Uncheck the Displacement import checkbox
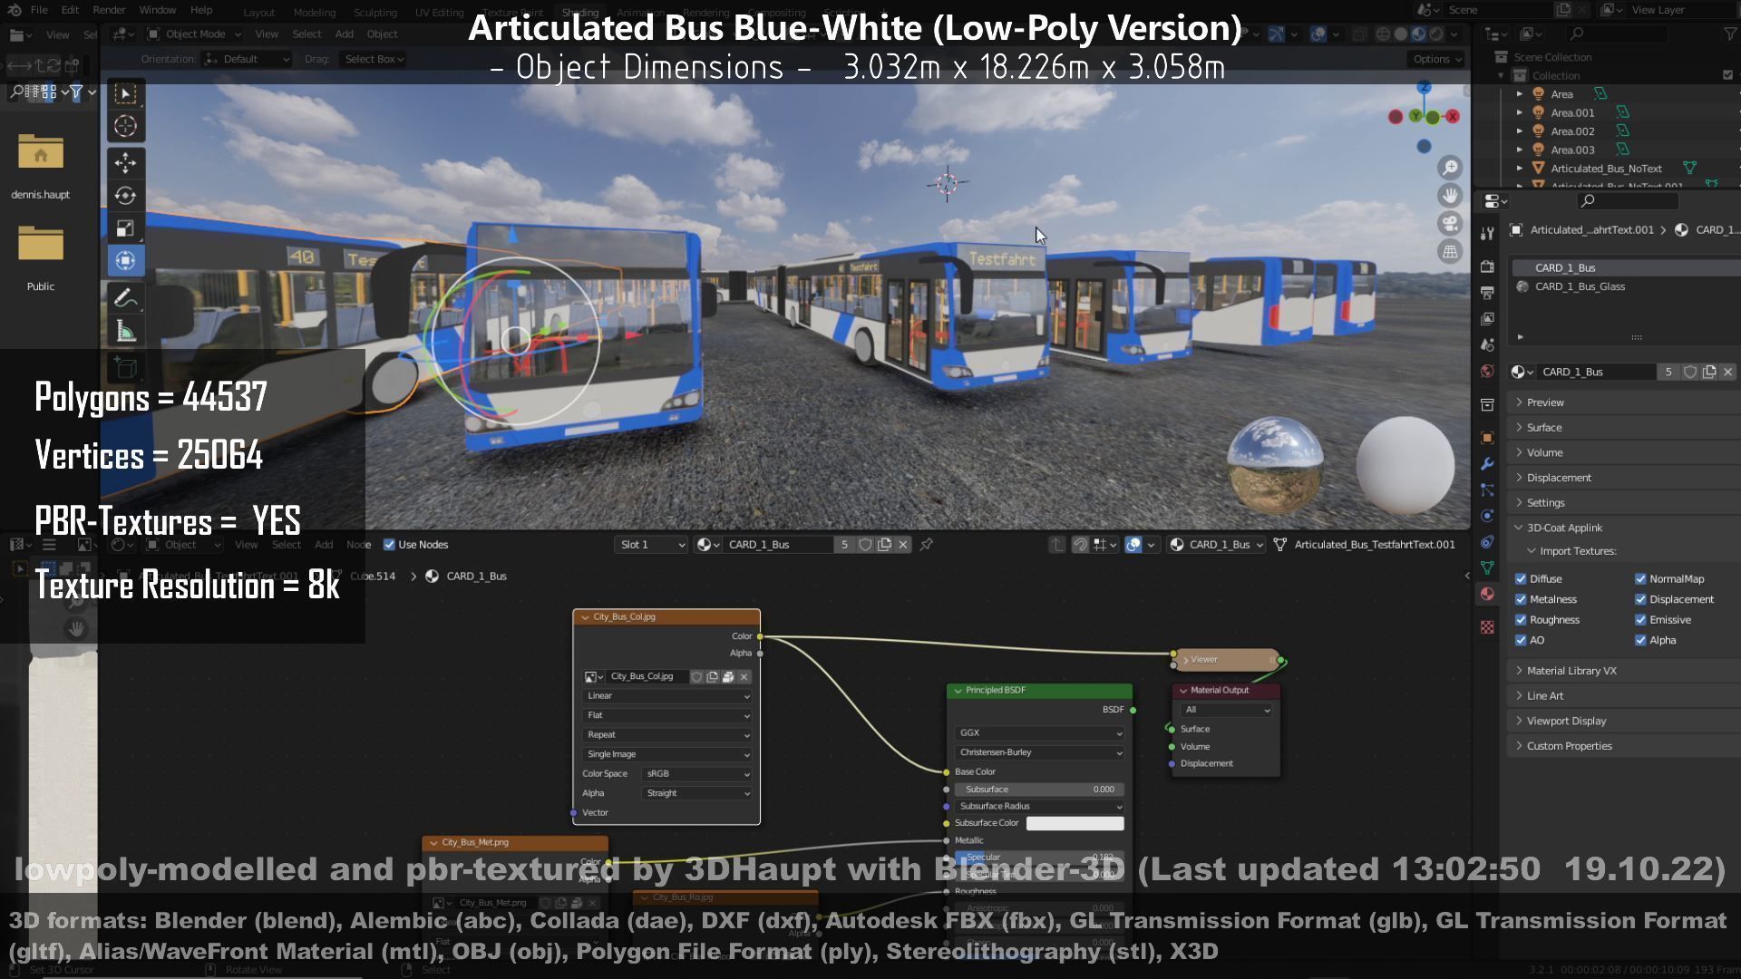1741x979 pixels. tap(1640, 599)
